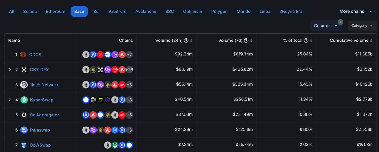The image size is (379, 152).
Task: Sort table by Volume (24h) arrows
Action: [191, 41]
